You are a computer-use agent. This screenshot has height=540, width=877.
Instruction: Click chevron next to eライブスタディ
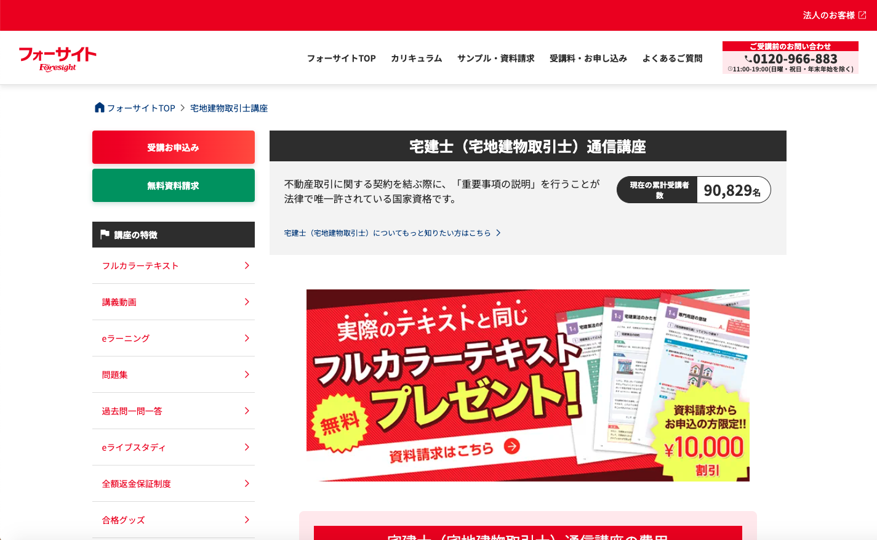tap(247, 447)
